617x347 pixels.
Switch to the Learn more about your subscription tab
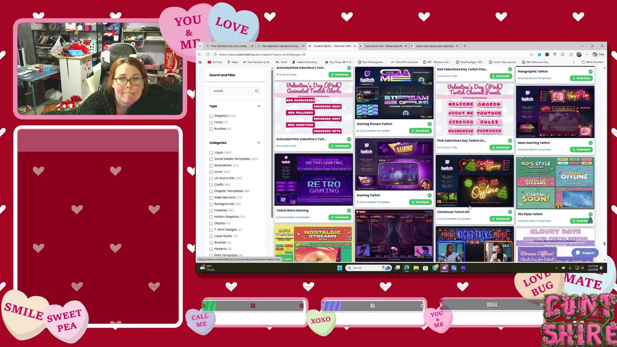pos(434,46)
